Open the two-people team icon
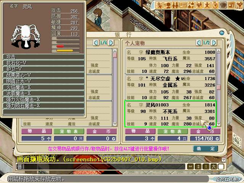Image resolution: width=244 pixels, height=183 pixels. pos(175,5)
